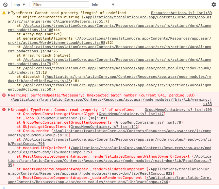Click the clear console icon
Image resolution: width=219 pixels, height=189 pixels.
(6, 5)
